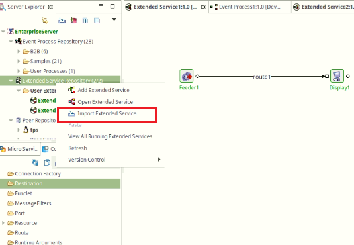Click the link with editor arrows icon
Screen dimensions: 354x245
(x=45, y=21)
